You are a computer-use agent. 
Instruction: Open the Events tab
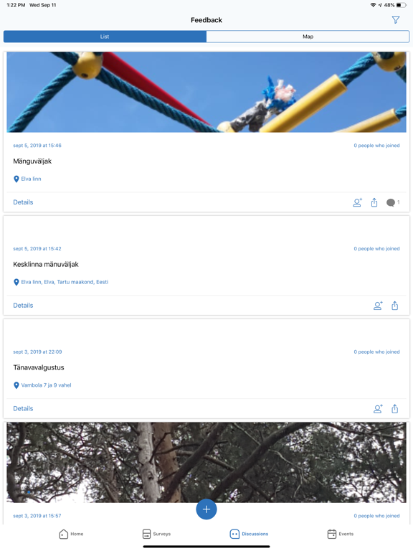[x=341, y=534]
